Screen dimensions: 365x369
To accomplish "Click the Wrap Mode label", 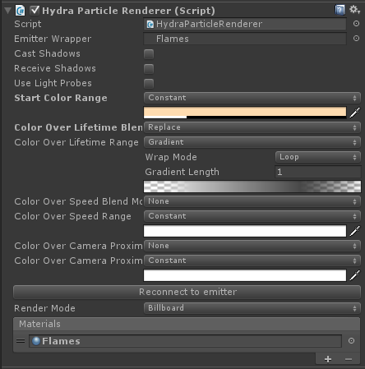I will [x=171, y=157].
